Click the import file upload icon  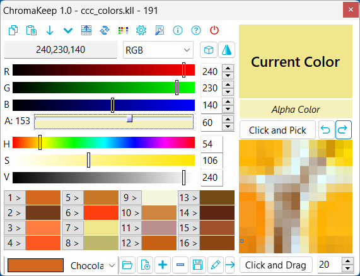point(145,265)
